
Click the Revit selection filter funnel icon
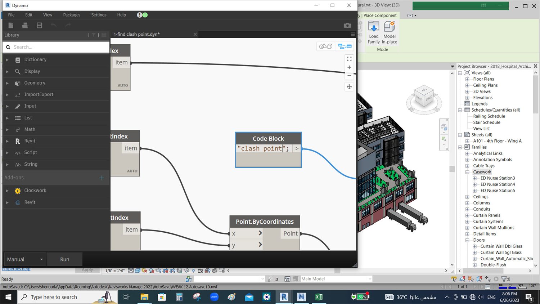pos(504,279)
